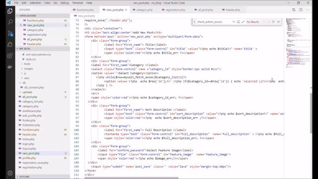Viewport: 318px width, 179px height.
Task: Toggle find in selection
Action: [x=273, y=22]
